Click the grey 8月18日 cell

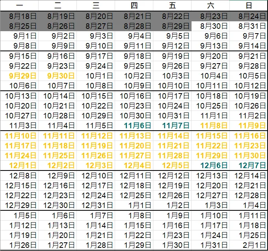pyautogui.click(x=19, y=16)
